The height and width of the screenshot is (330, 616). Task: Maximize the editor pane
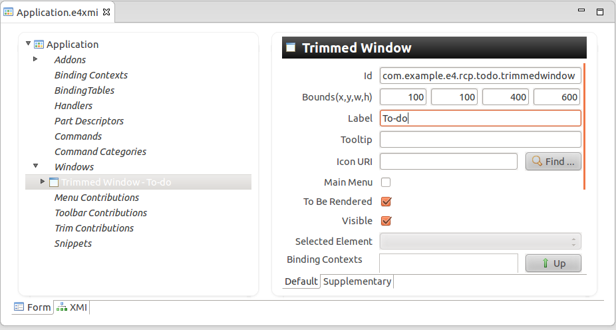[599, 12]
